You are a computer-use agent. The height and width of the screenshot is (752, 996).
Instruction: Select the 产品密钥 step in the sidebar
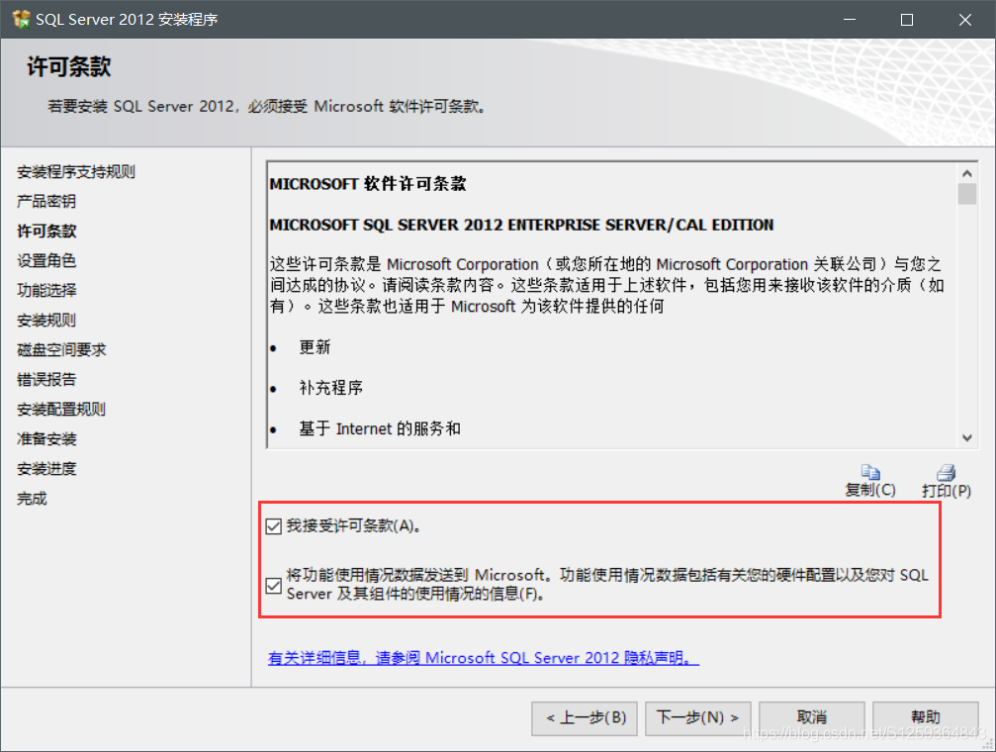46,202
